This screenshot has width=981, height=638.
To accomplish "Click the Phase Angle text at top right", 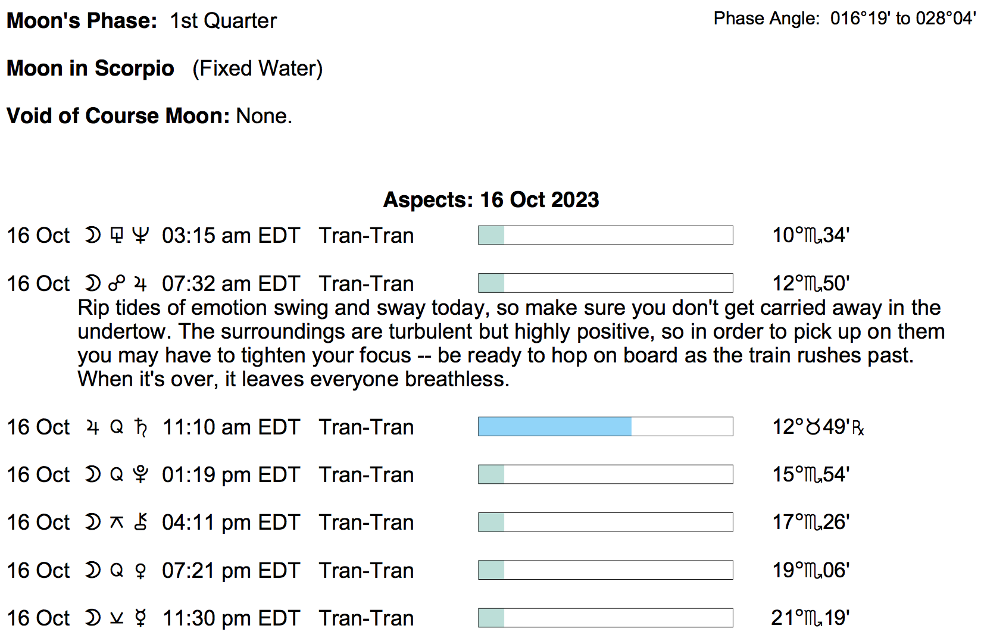I will tap(844, 19).
